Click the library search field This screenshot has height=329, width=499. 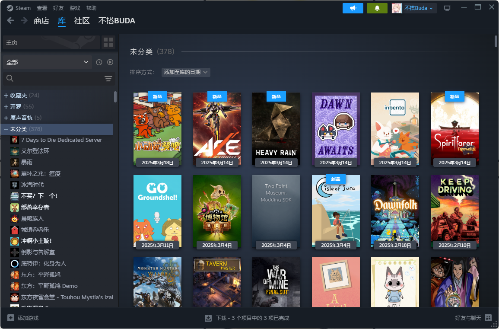click(x=54, y=78)
